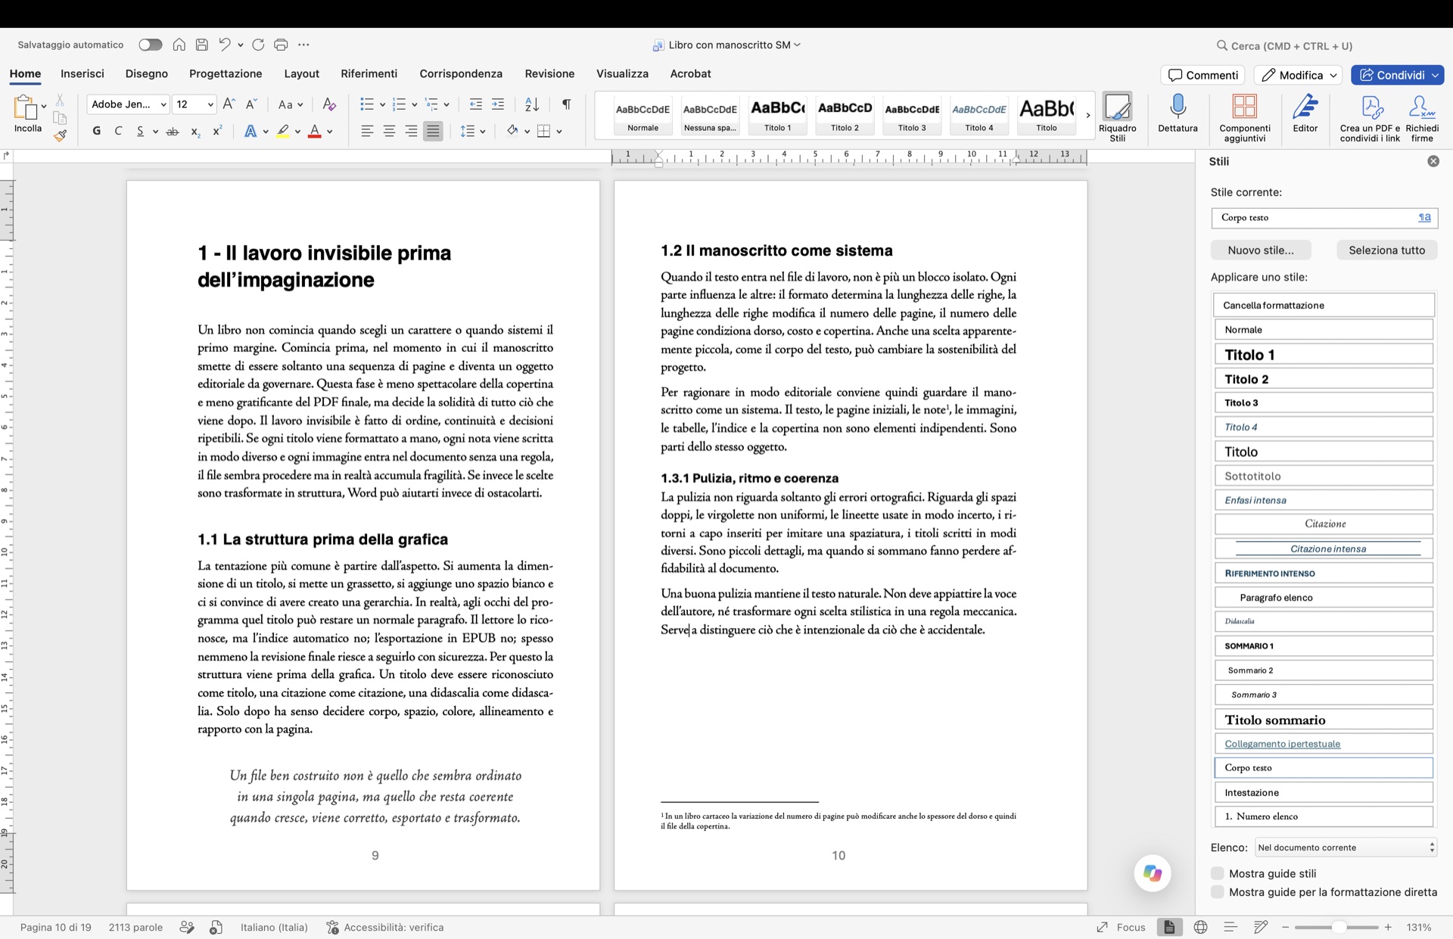Screen dimensions: 1453x939
Task: Click the Condividi button
Action: [x=1397, y=75]
